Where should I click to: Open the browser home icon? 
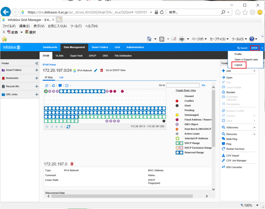click(238, 12)
